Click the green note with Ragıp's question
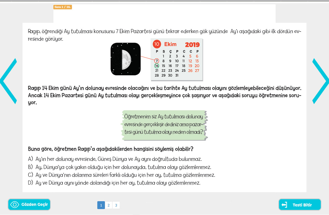Viewport: 329px width, 215px height. [x=164, y=125]
